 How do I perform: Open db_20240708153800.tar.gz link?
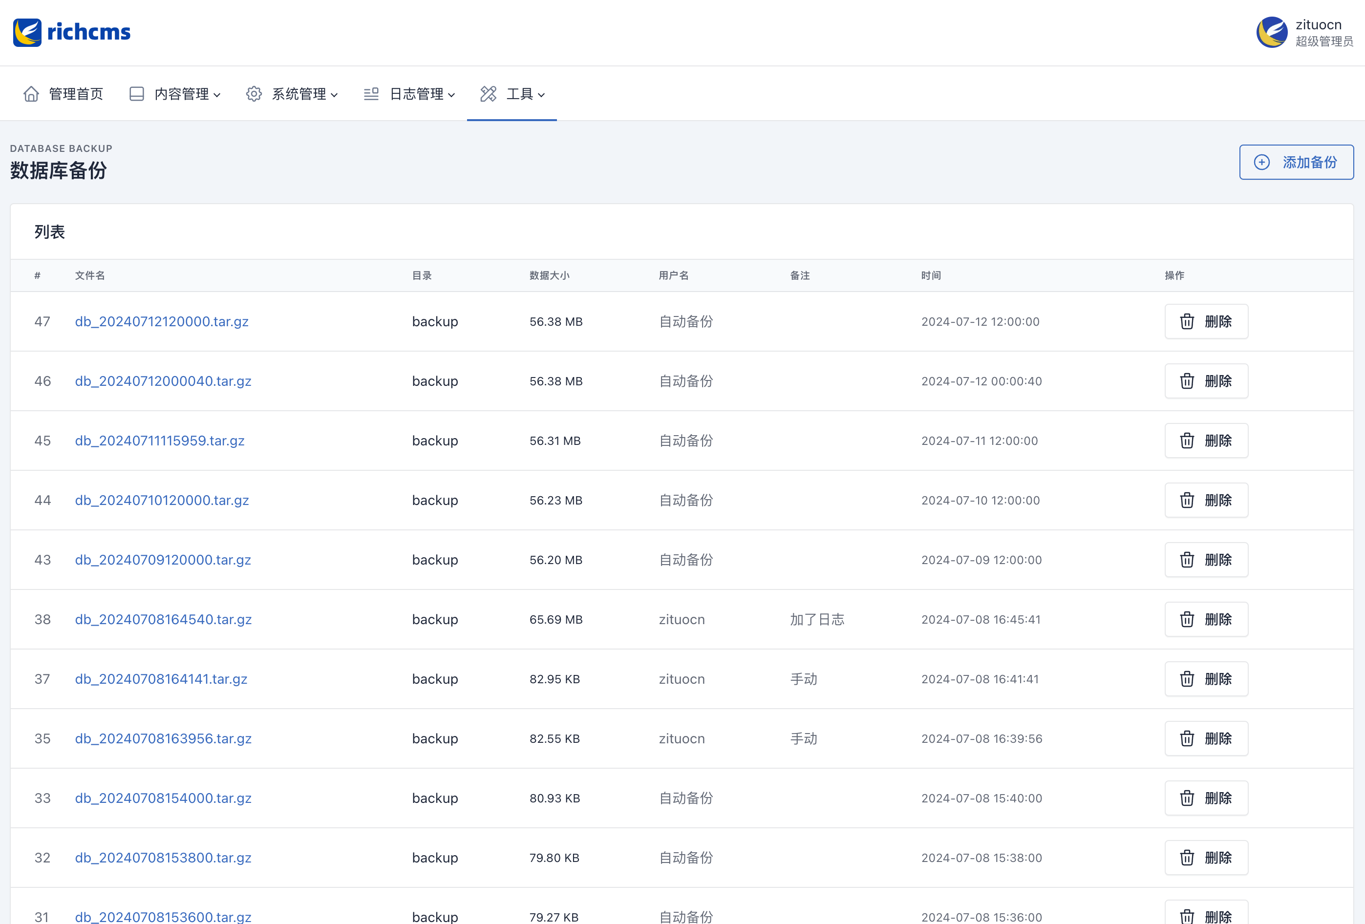[163, 858]
